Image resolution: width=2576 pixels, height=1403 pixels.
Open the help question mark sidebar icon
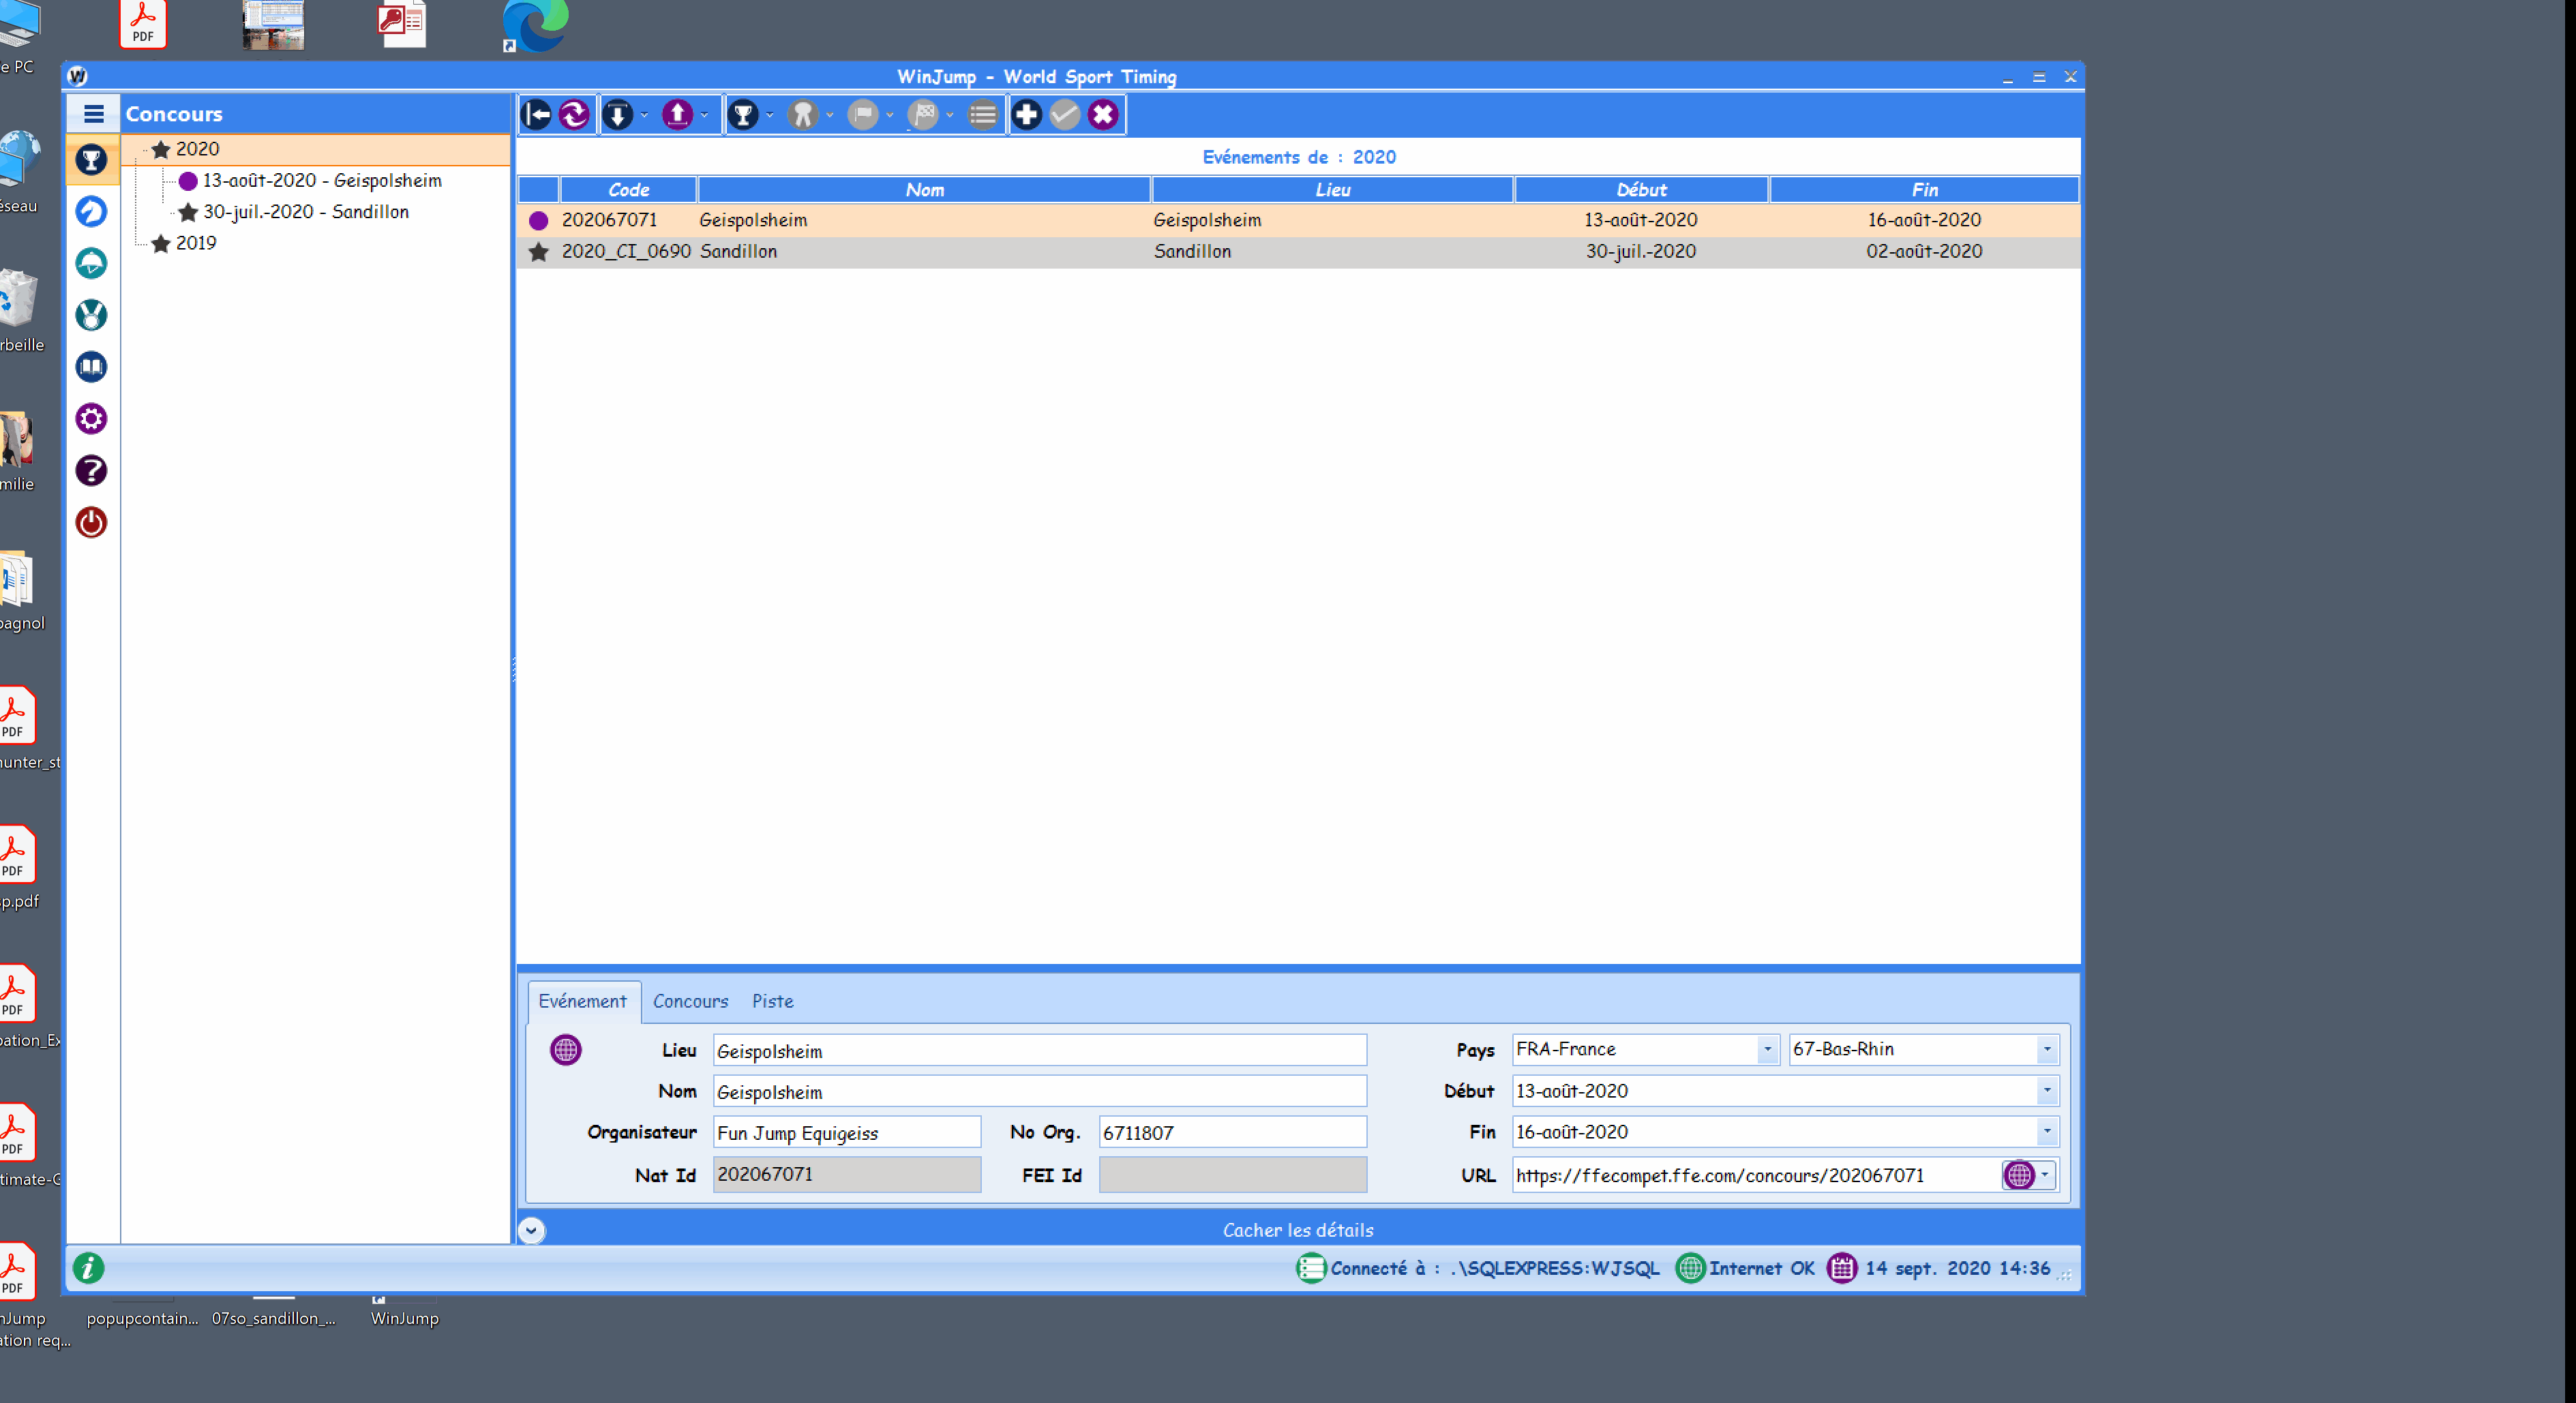click(91, 471)
